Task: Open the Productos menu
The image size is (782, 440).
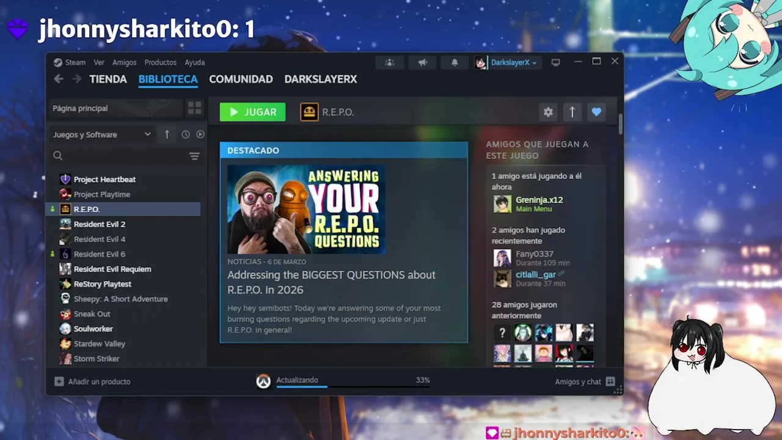Action: pyautogui.click(x=160, y=62)
